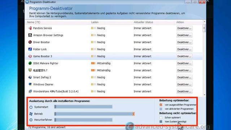Sort by Aktueller Status column header
The image size is (231, 130).
(x=143, y=22)
